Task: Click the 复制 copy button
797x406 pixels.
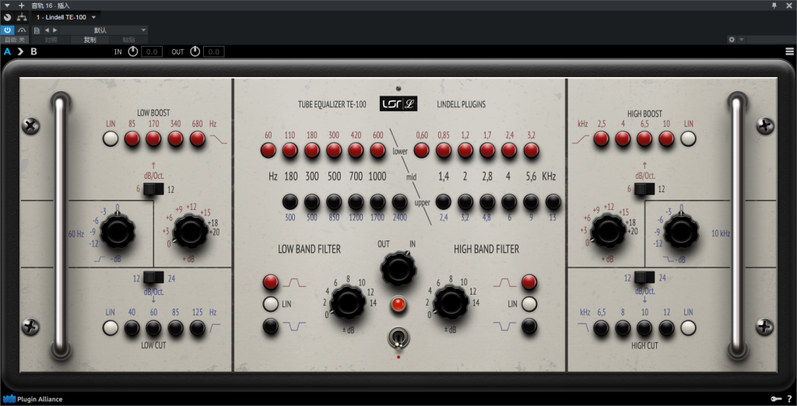Action: coord(90,40)
